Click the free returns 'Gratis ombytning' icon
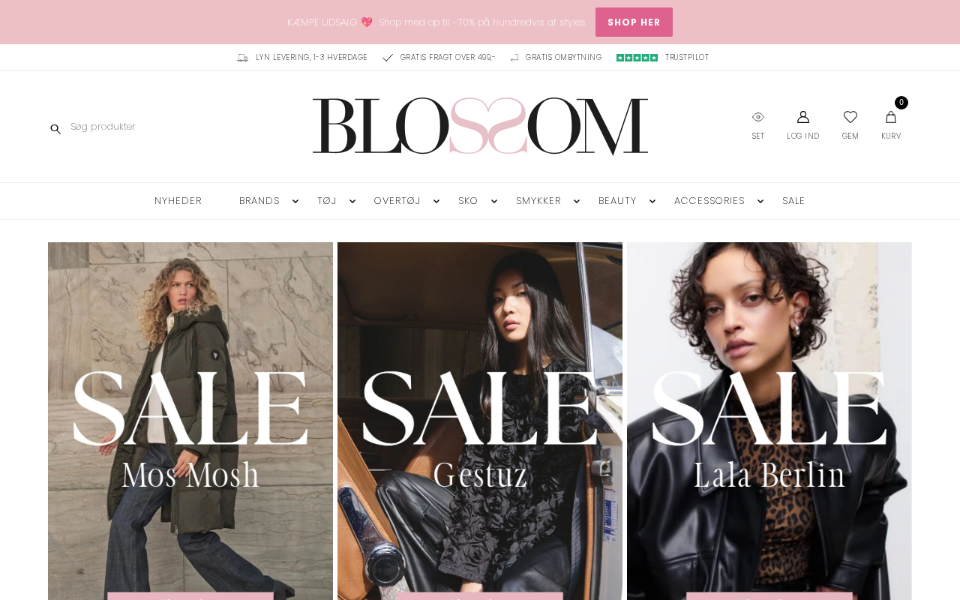The width and height of the screenshot is (960, 600). pos(514,58)
